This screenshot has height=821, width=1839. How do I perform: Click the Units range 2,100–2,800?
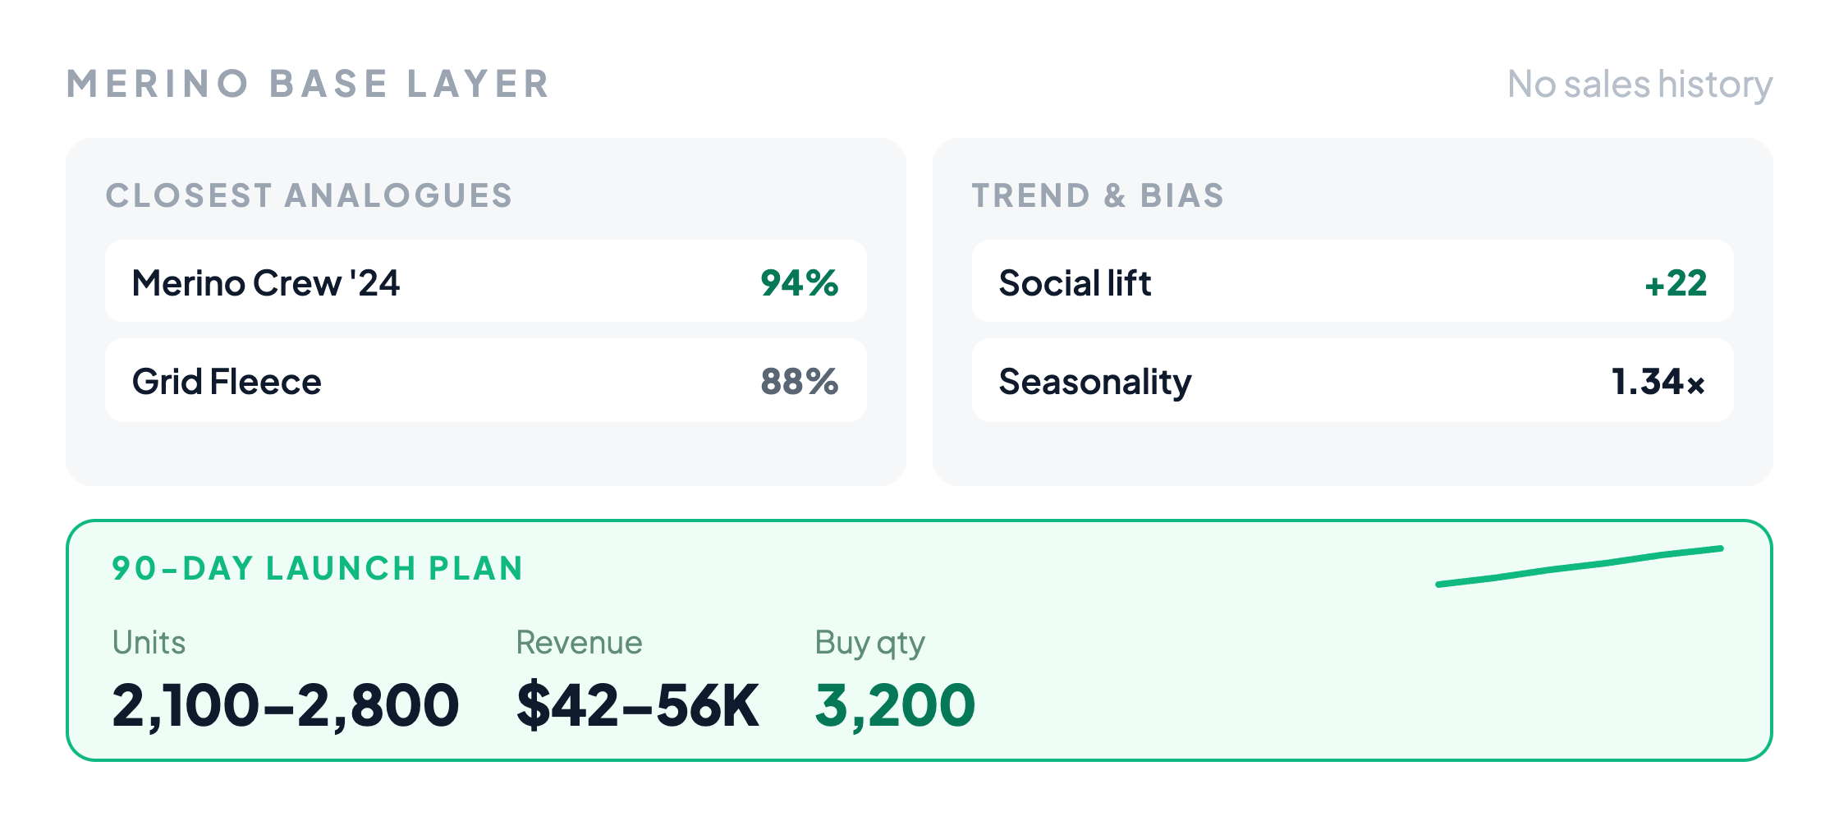click(285, 705)
